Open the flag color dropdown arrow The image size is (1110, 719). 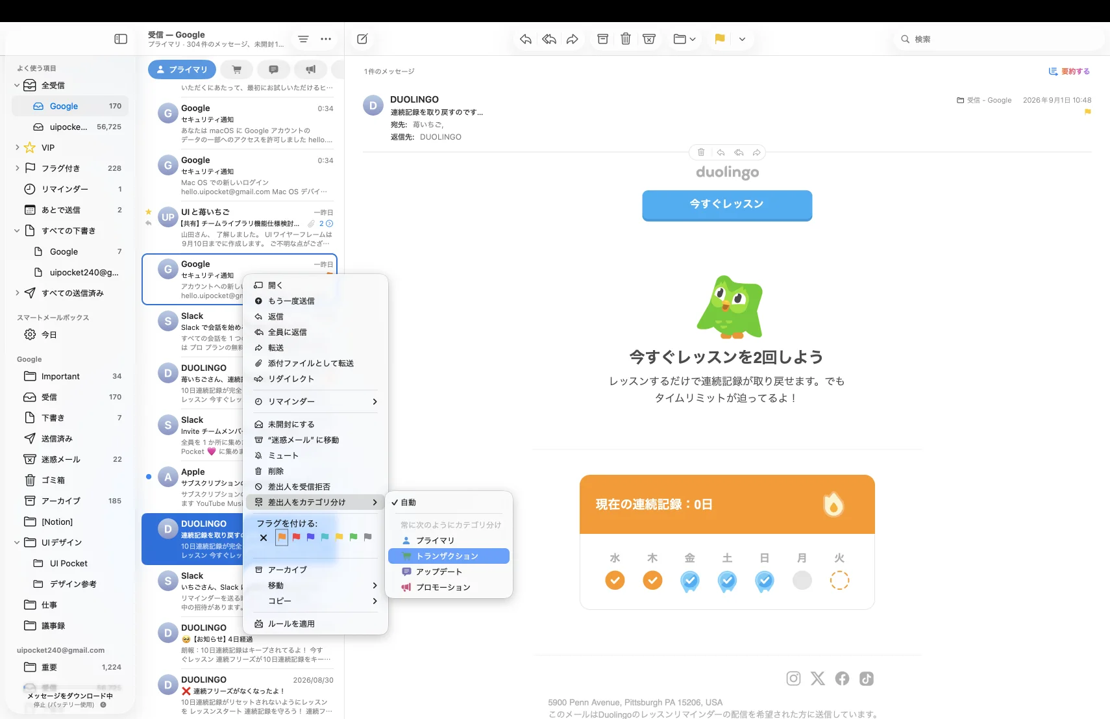click(x=742, y=39)
